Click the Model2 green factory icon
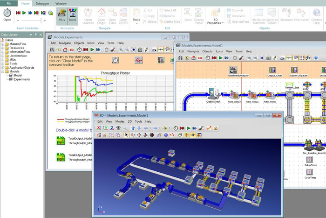The width and height of the screenshot is (326, 218). 61,157
